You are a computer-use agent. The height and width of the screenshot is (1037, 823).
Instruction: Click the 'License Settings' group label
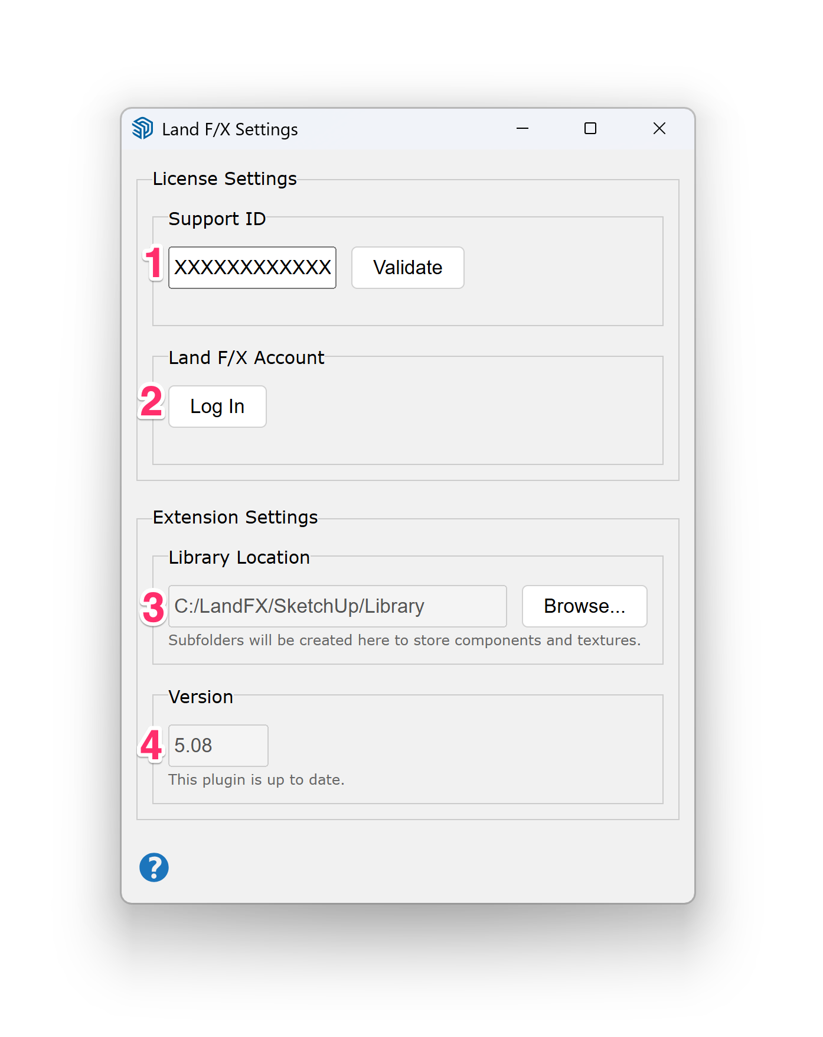(x=224, y=178)
